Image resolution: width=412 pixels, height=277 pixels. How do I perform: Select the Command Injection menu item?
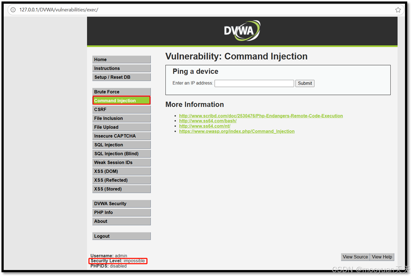pos(122,100)
